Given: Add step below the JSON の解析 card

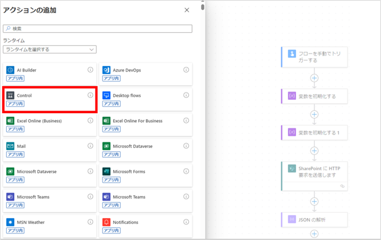Looking at the screenshot, I should (315, 234).
